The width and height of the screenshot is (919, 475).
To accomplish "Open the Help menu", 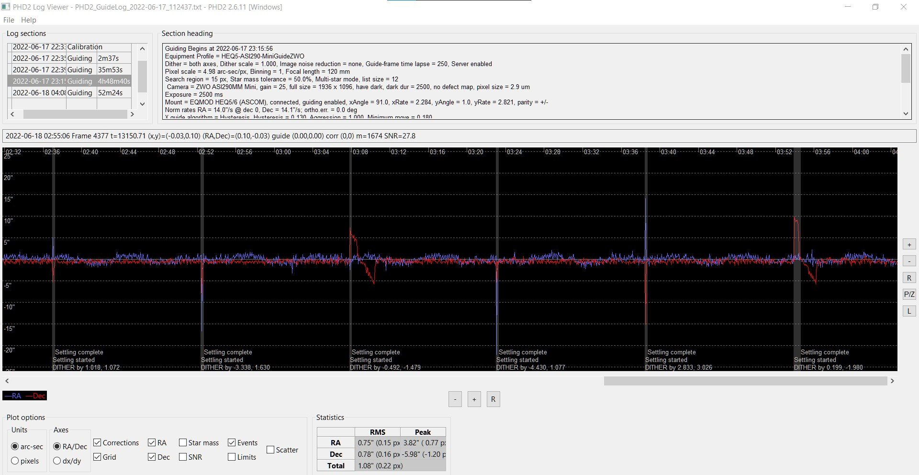I will 28,20.
